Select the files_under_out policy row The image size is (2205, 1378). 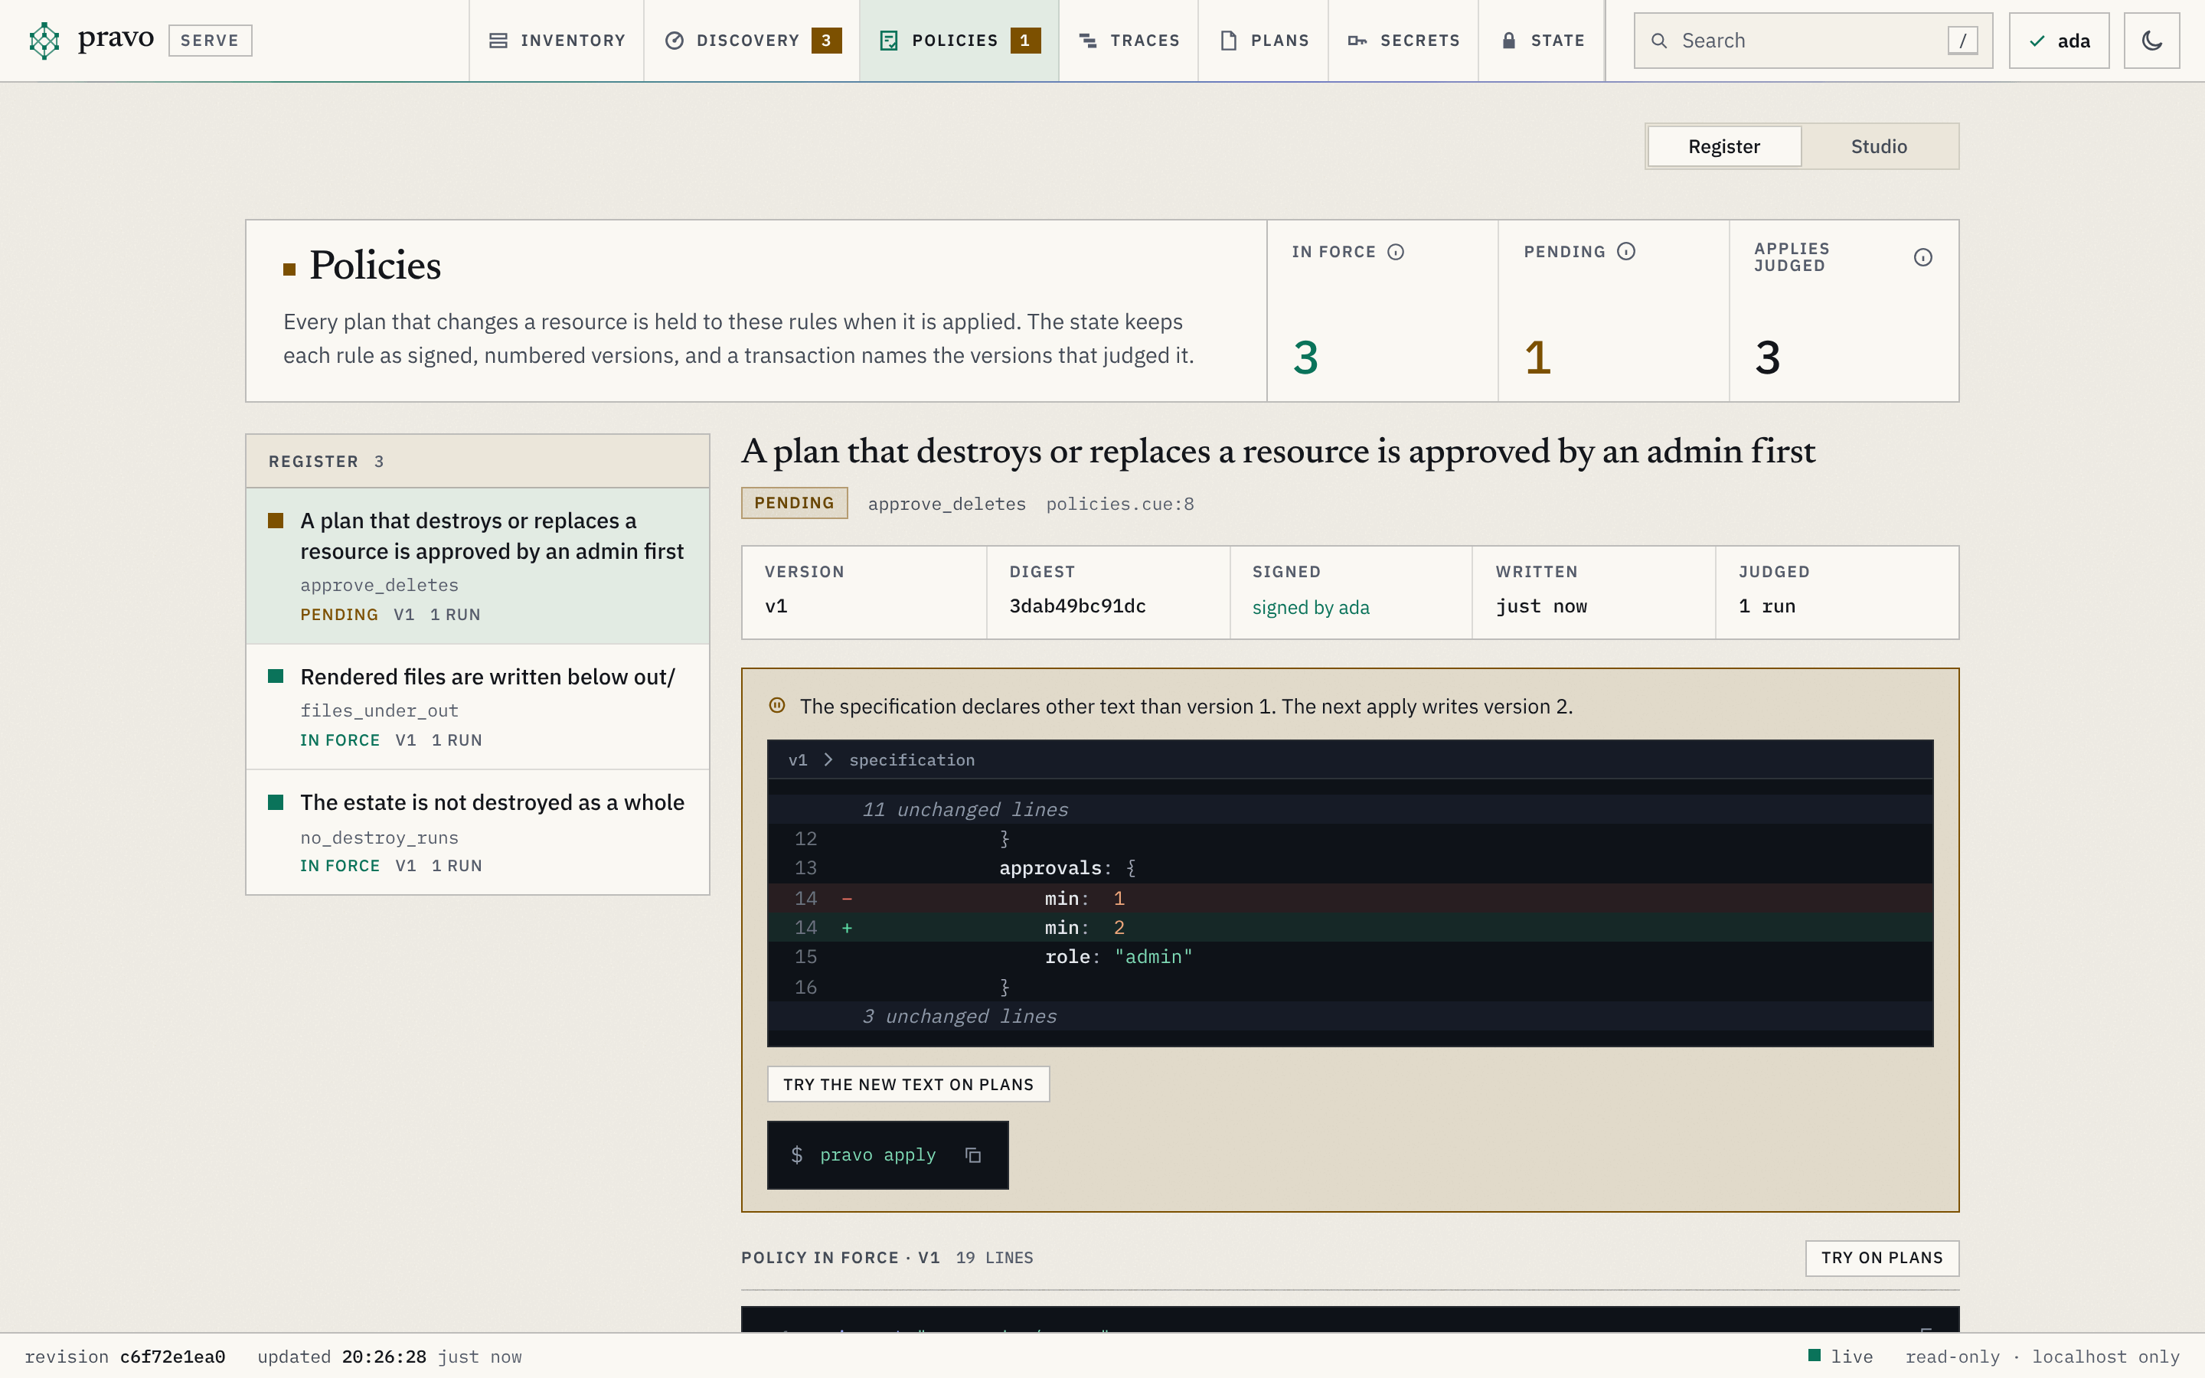pos(478,707)
